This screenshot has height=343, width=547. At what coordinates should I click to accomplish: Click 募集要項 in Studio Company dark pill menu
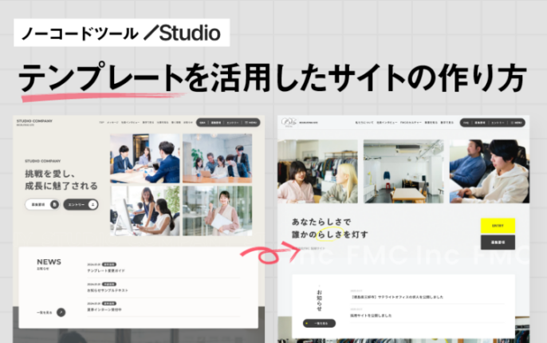(216, 123)
